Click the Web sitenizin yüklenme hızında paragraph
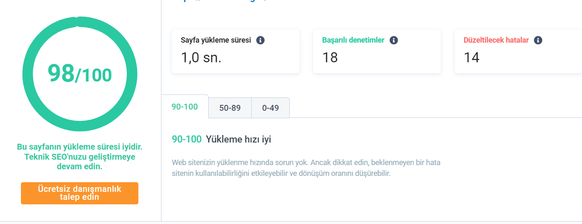 [x=306, y=168]
